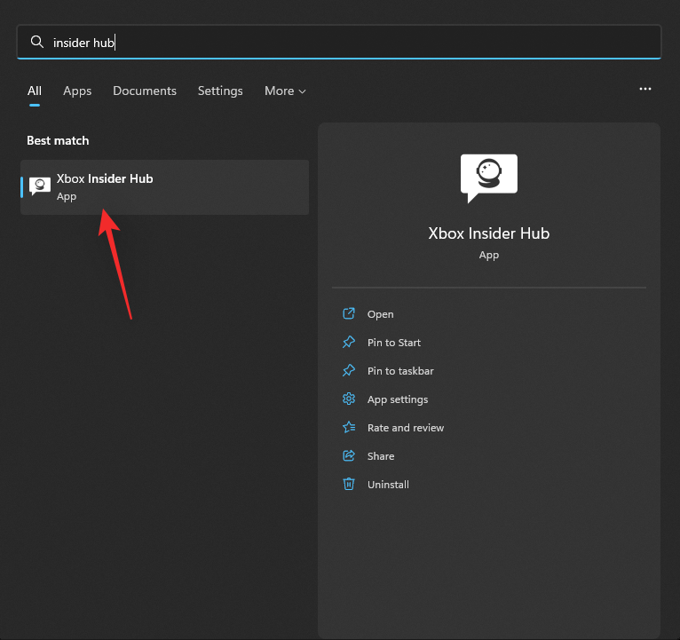
Task: Click the search magnifier icon
Action: [x=37, y=42]
